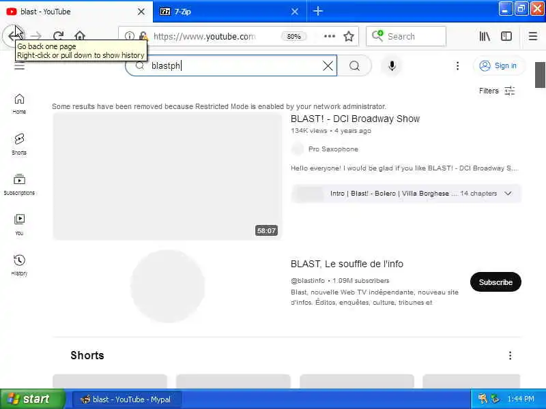
Task: Open Shorts shelf three-dot options
Action: 510,355
